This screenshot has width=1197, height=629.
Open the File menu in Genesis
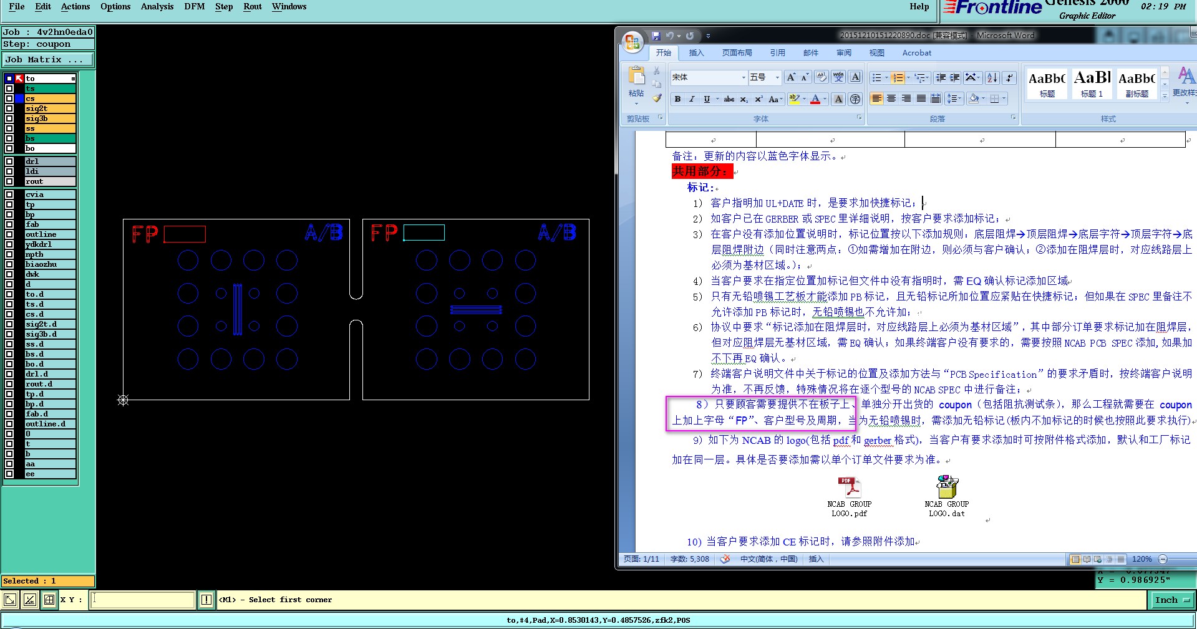(x=17, y=6)
